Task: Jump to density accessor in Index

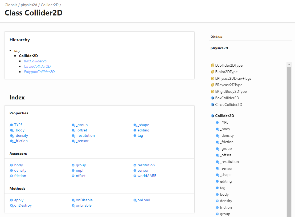Action: pyautogui.click(x=20, y=170)
